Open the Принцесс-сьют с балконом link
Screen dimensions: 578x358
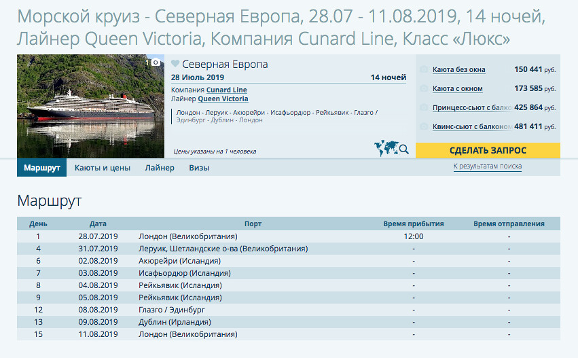click(472, 107)
